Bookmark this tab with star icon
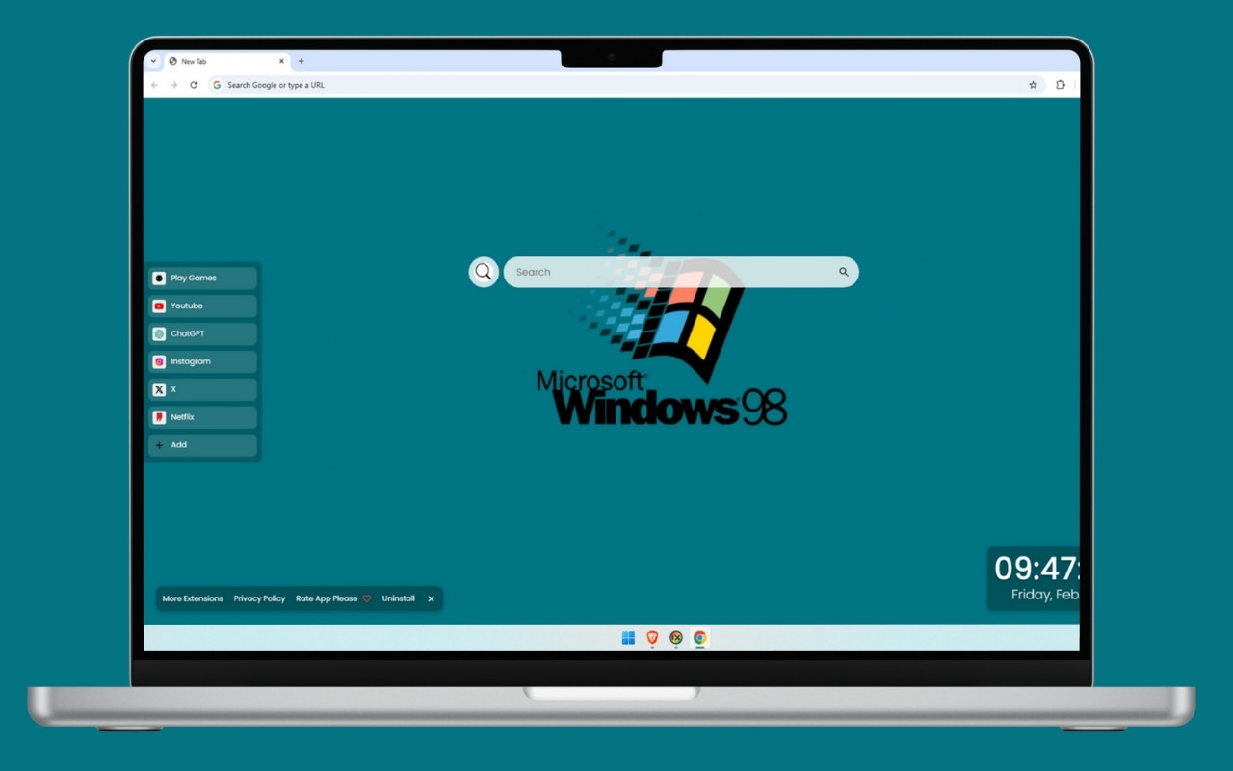The image size is (1233, 771). [x=1034, y=85]
